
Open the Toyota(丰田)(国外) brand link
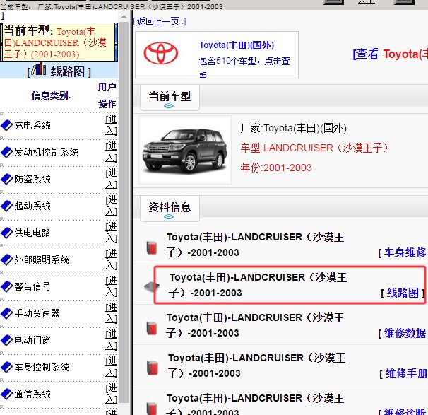pos(237,45)
